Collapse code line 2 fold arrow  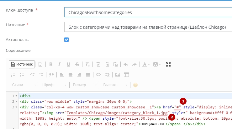[x=16, y=102]
